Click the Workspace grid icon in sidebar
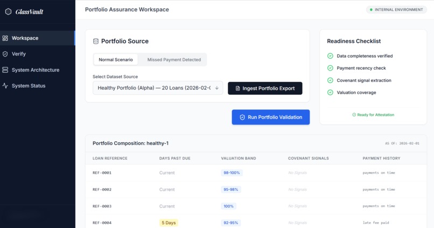The width and height of the screenshot is (434, 228). [x=5, y=38]
